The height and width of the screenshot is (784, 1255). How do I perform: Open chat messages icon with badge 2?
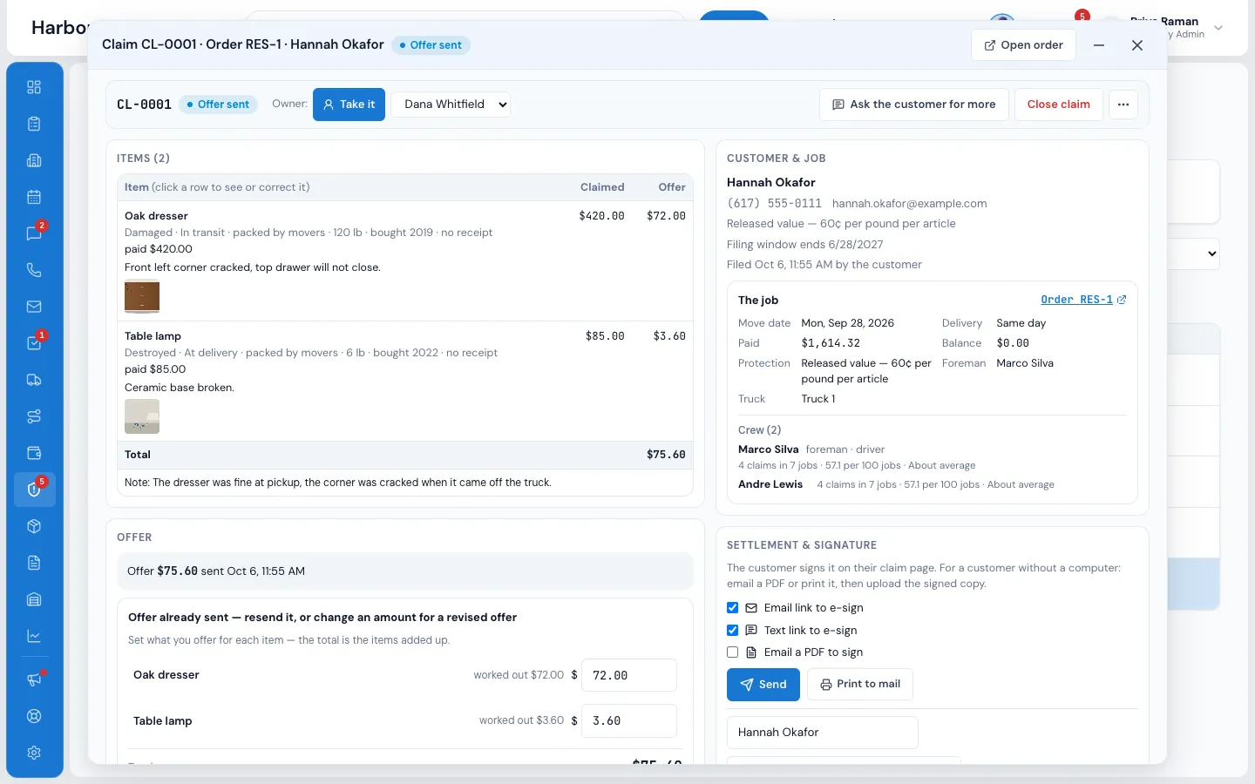34,233
